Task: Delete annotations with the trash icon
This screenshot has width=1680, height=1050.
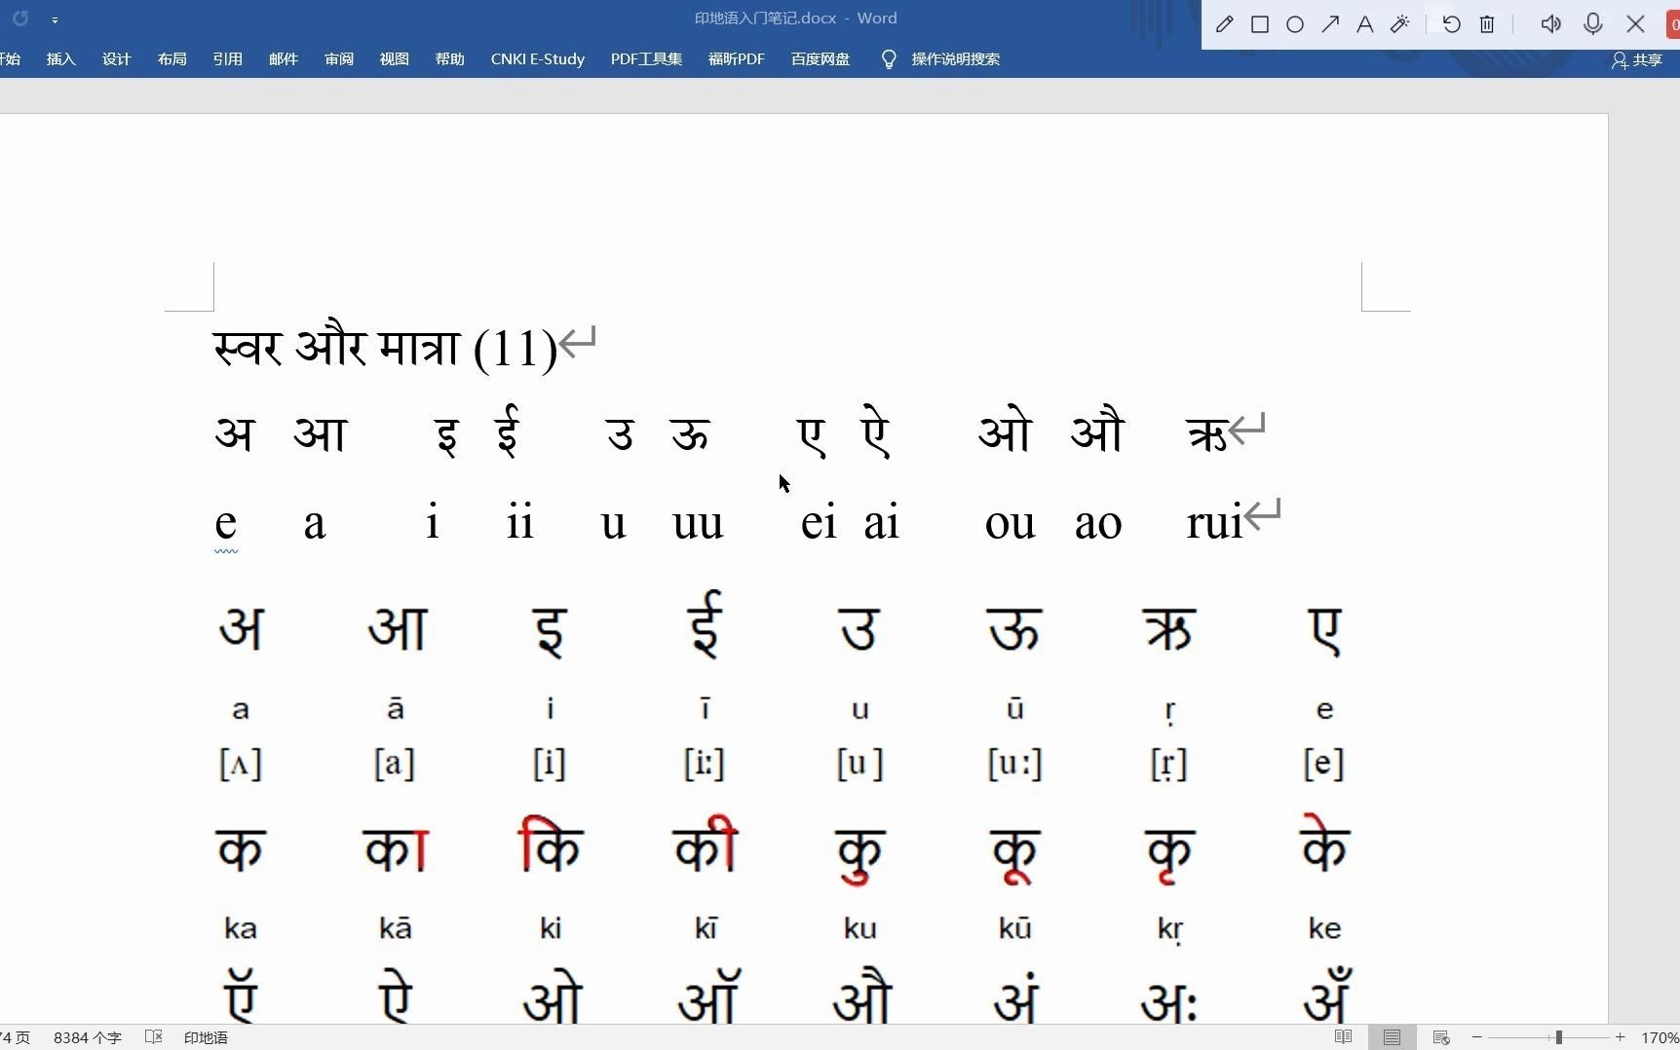Action: click(x=1487, y=24)
